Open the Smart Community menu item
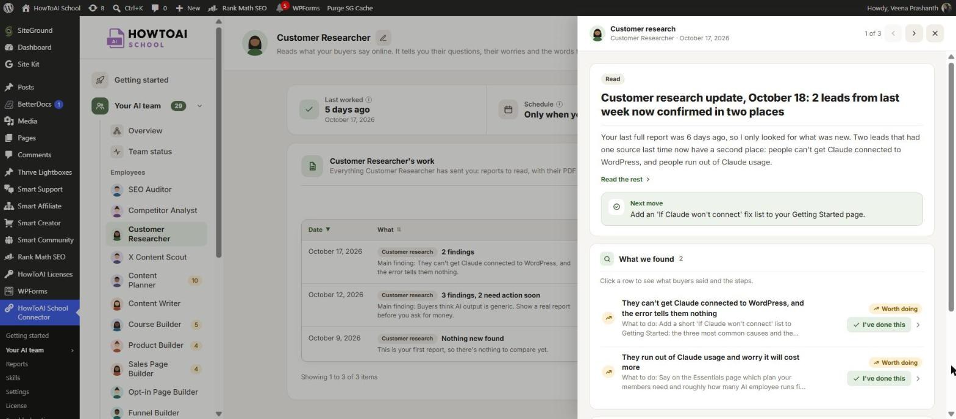 45,241
